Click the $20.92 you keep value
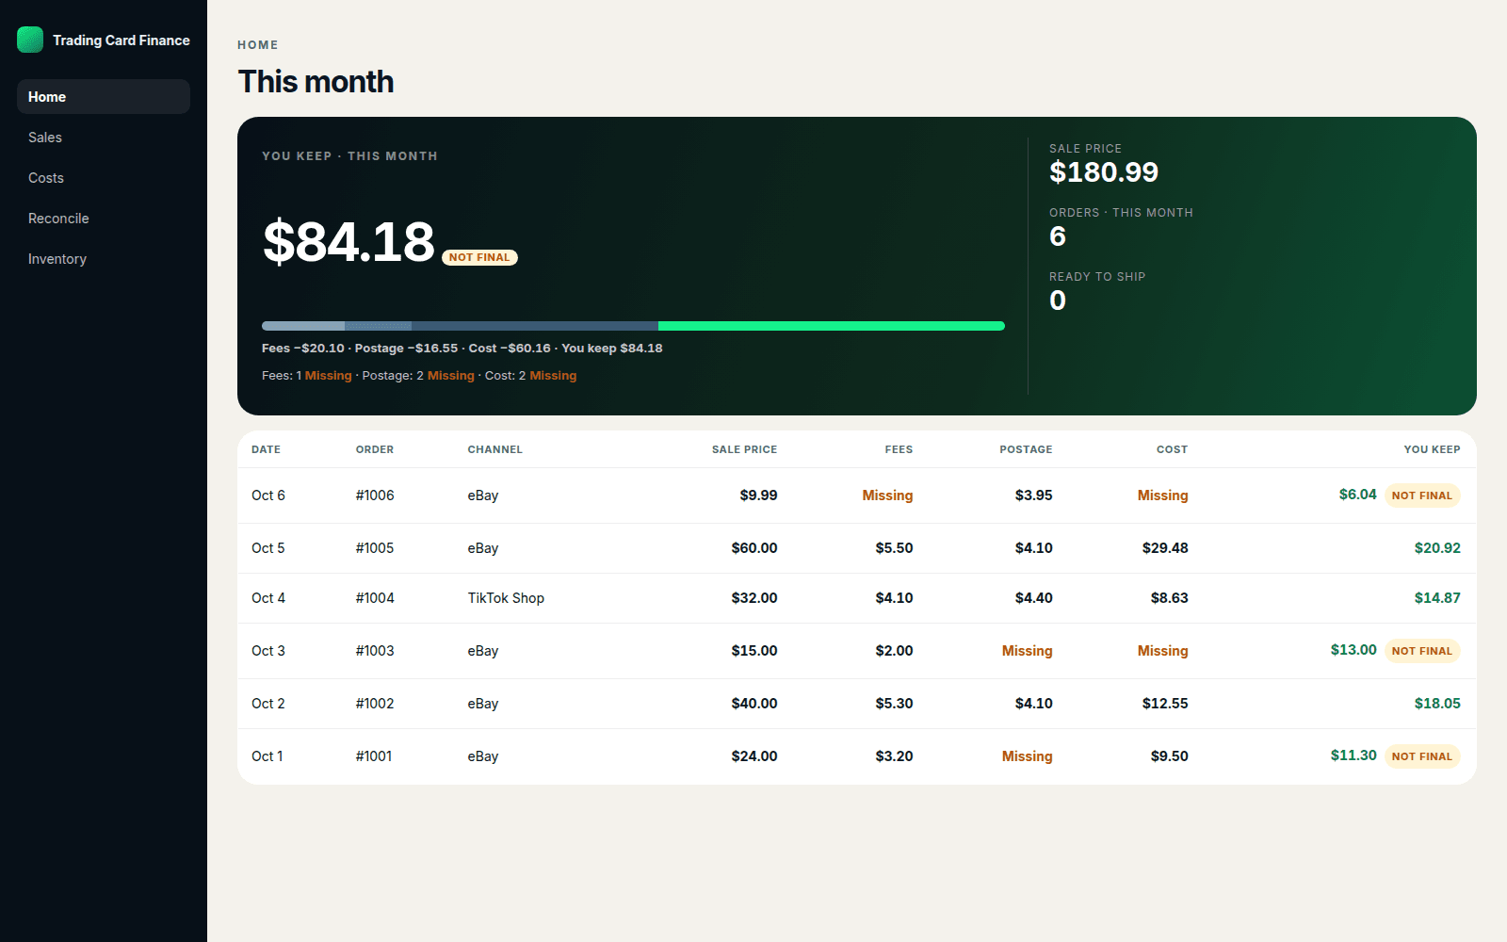The width and height of the screenshot is (1507, 942). (x=1437, y=548)
